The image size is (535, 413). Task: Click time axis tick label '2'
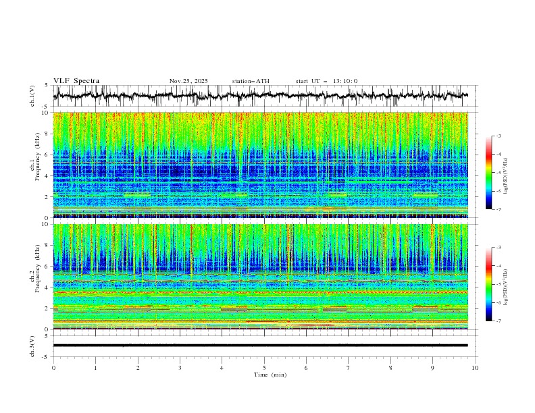click(x=138, y=368)
